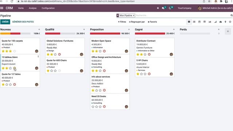Toggle first star on Quote for 150 carpets
The height and width of the screenshot is (131, 233).
point(3,51)
